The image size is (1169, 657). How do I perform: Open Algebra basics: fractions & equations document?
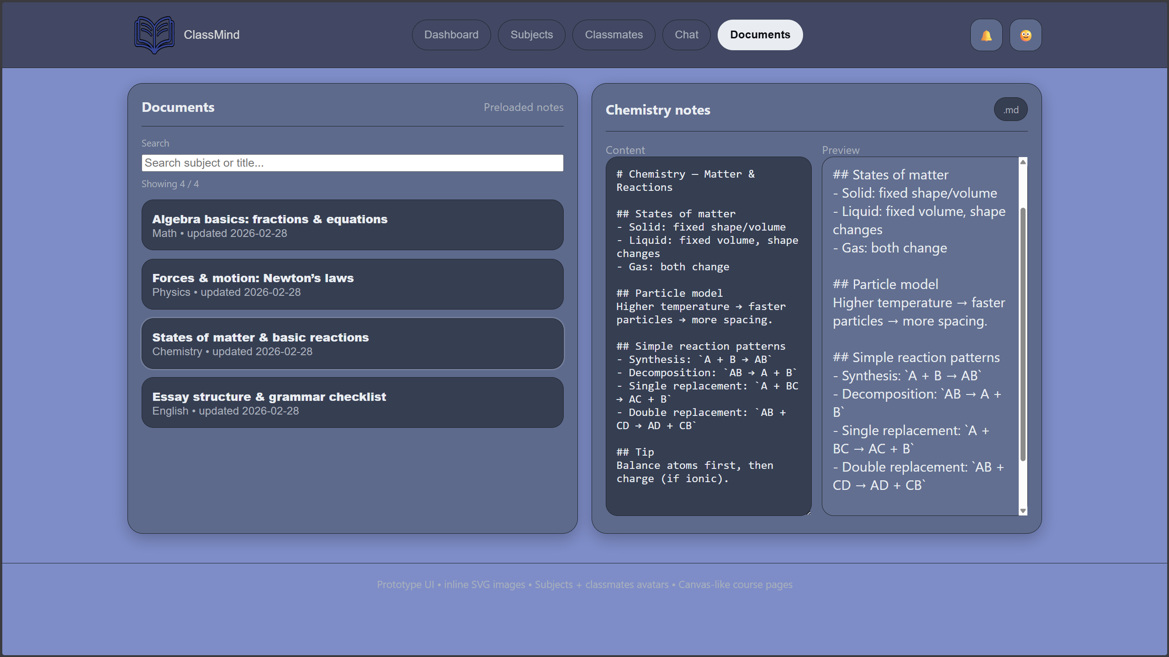pyautogui.click(x=352, y=225)
